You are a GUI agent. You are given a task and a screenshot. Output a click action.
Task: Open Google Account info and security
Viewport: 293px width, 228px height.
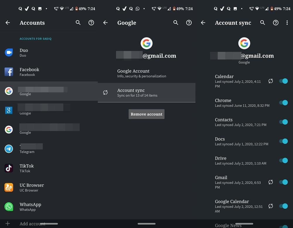click(x=146, y=73)
